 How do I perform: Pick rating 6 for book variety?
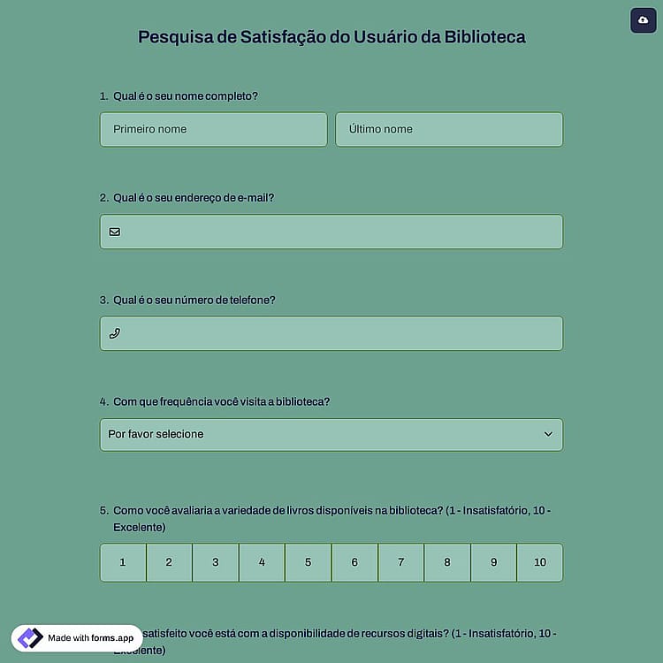[x=354, y=562]
